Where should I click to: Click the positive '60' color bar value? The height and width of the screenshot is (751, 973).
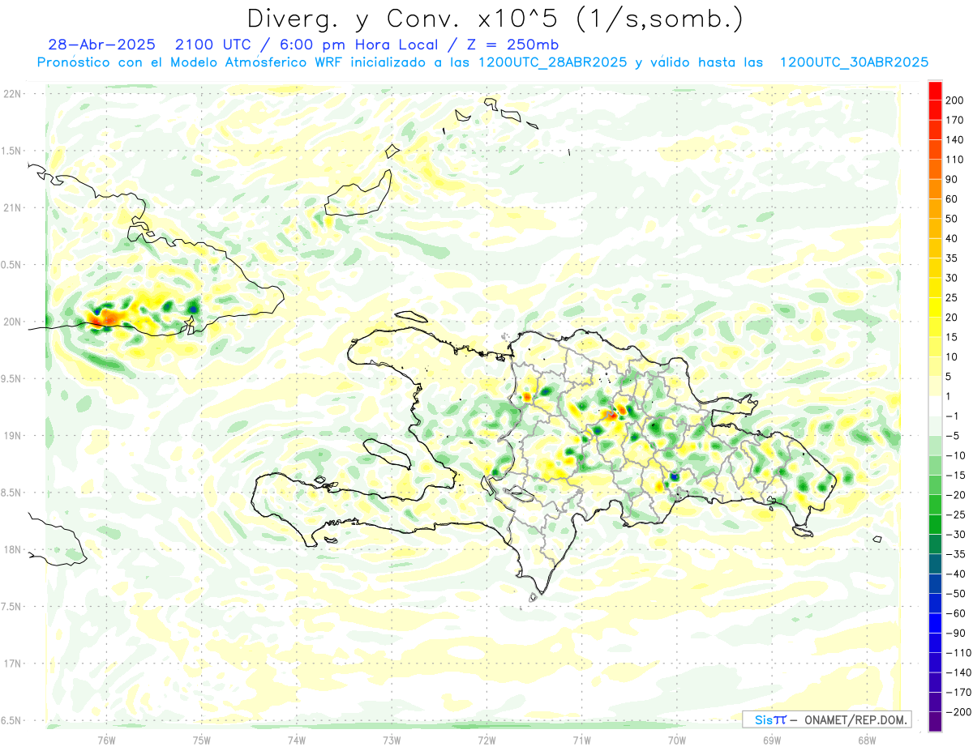954,198
